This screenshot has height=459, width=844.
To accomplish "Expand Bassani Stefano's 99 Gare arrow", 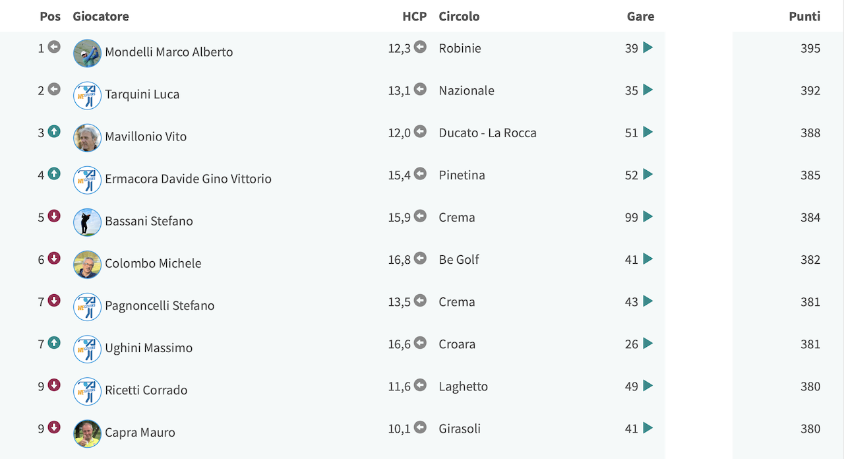I will (x=648, y=216).
